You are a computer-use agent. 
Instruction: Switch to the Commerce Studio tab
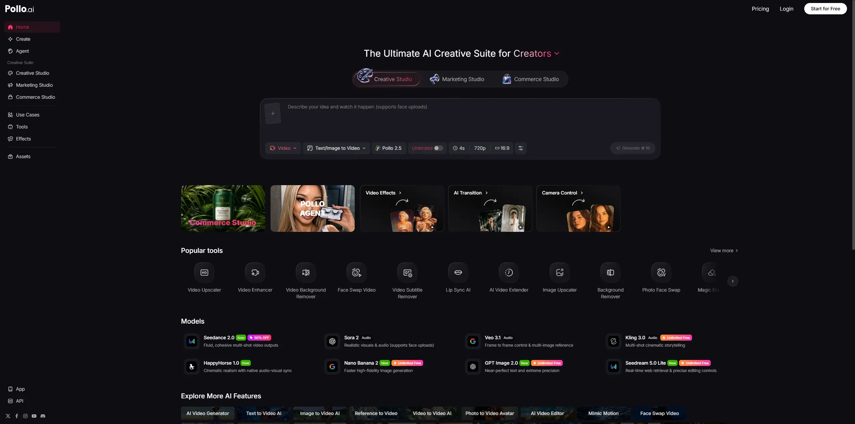(531, 79)
